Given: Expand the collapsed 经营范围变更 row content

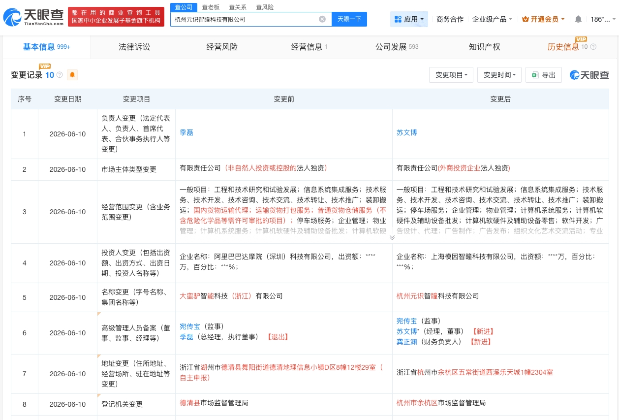Looking at the screenshot, I should (x=392, y=237).
